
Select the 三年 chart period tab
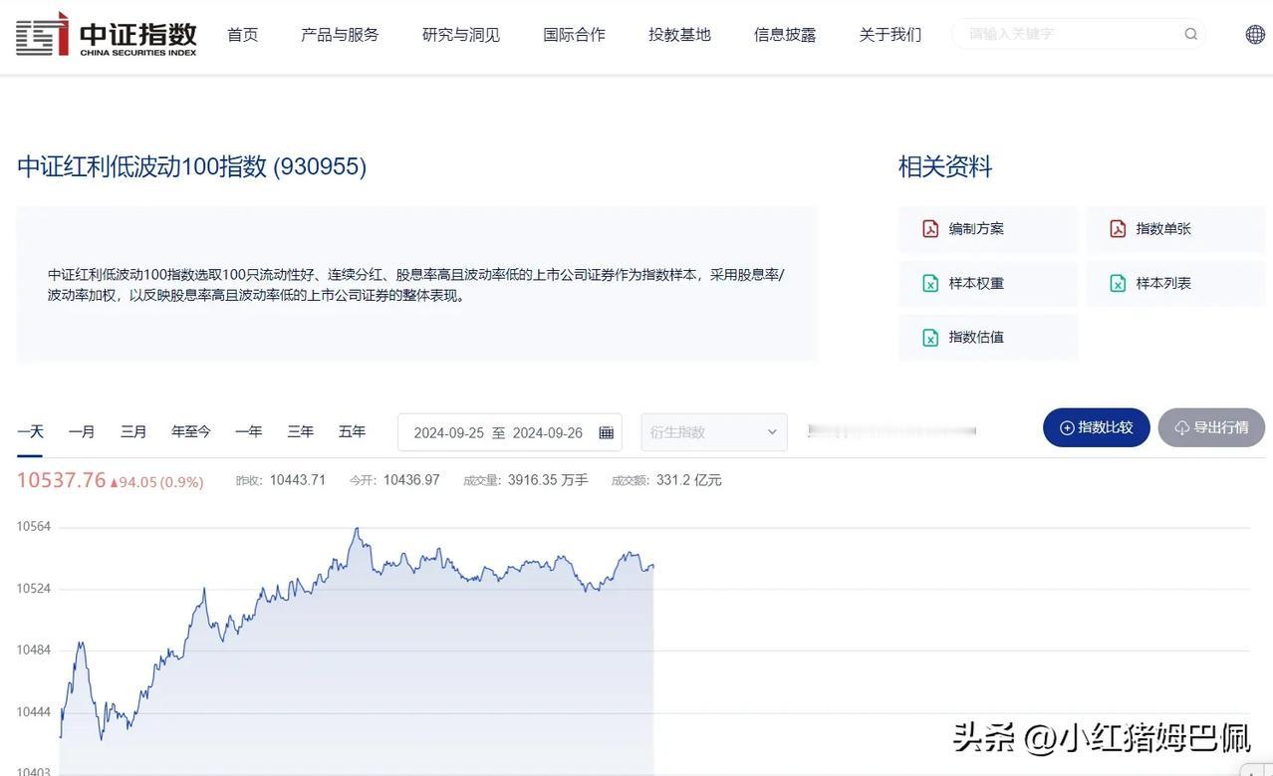click(301, 431)
